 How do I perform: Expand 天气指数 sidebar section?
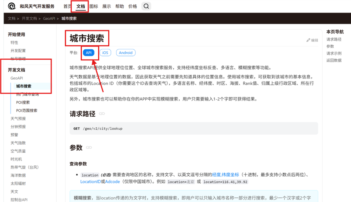pos(18,143)
